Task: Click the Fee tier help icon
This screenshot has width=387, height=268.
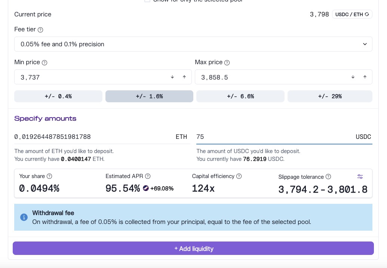Action: click(x=40, y=30)
